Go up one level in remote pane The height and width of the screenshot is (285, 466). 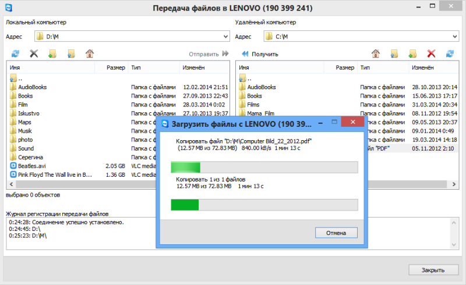[x=394, y=54]
